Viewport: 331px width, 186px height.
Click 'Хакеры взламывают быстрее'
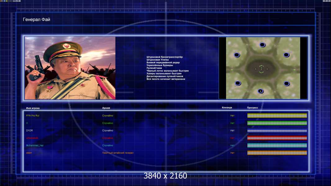tap(164, 73)
